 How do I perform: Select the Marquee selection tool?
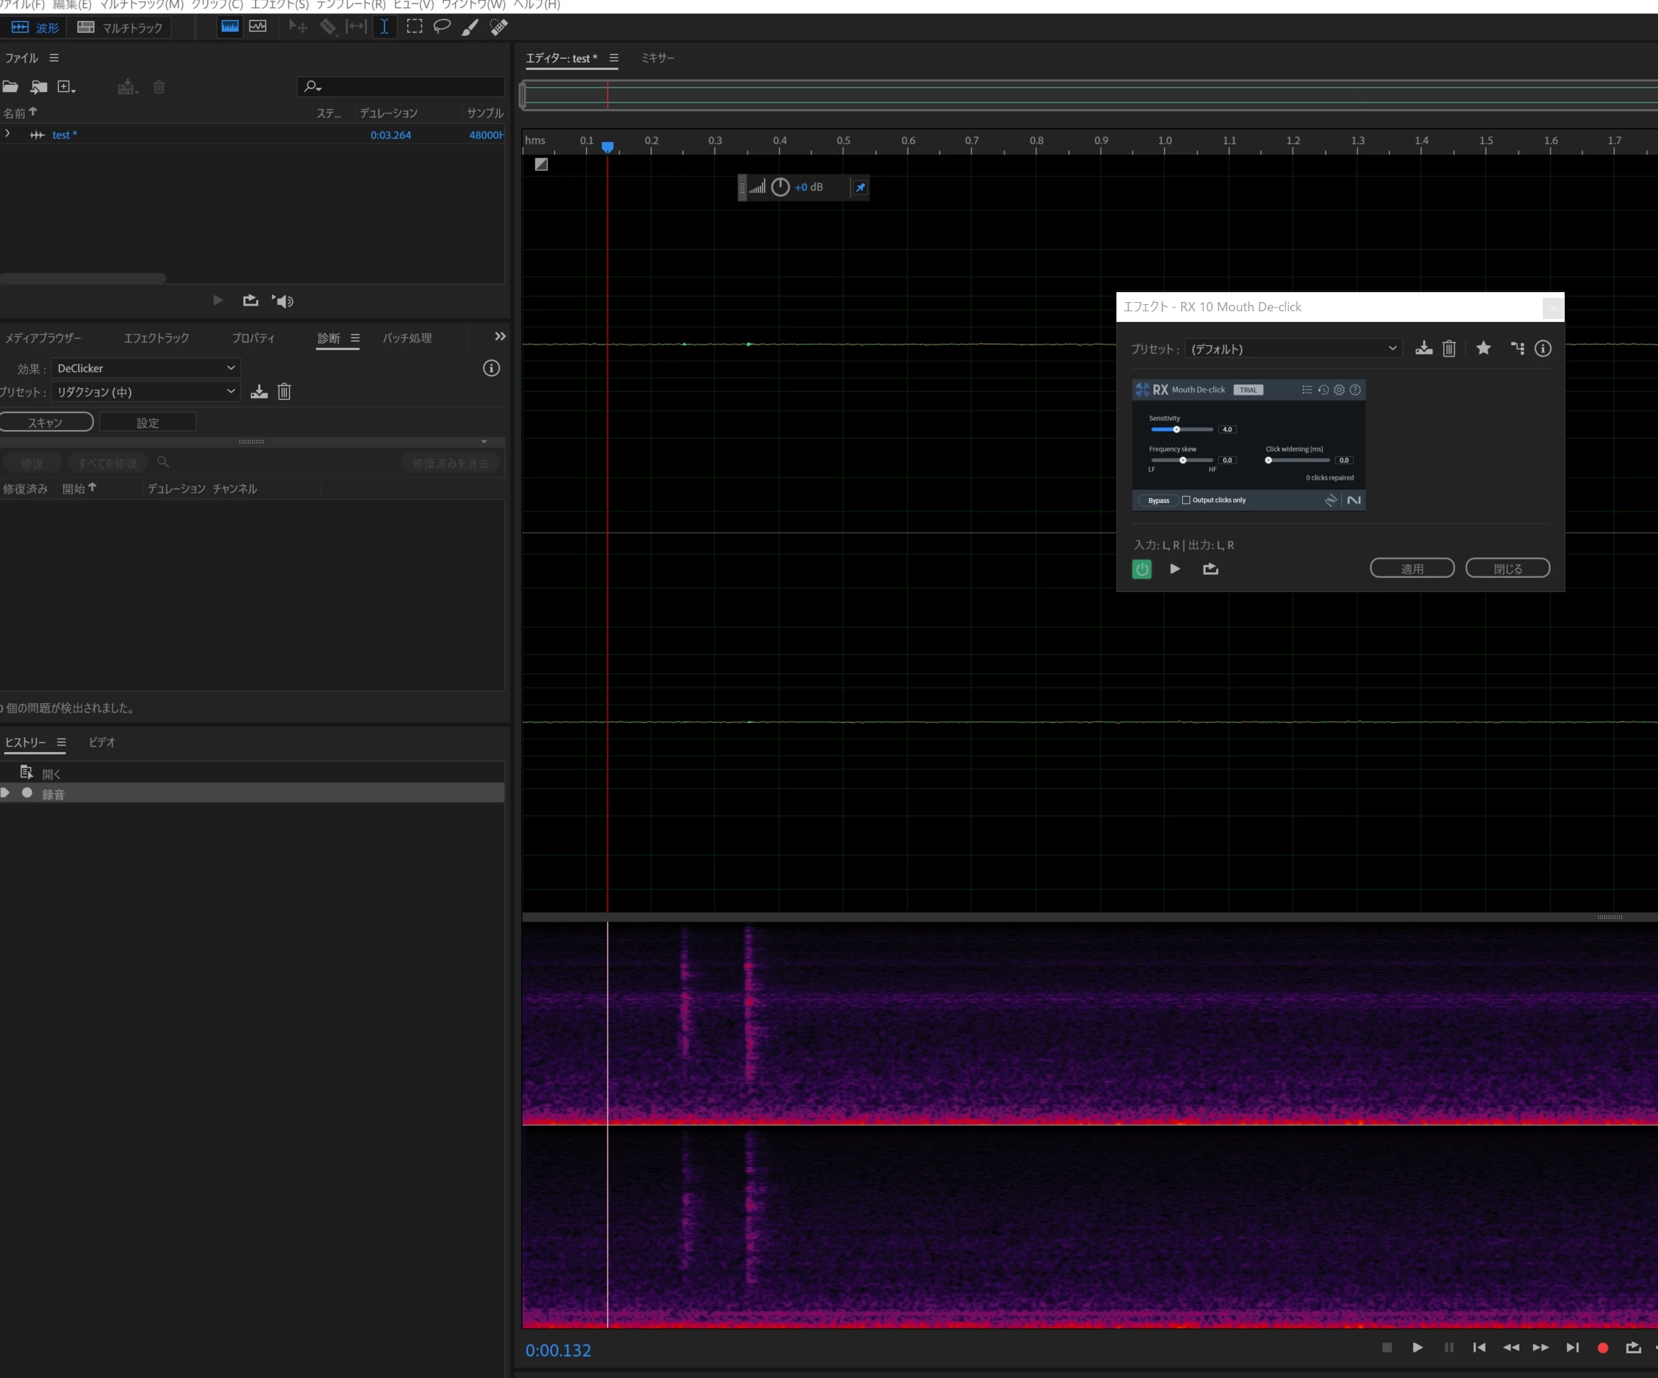click(x=414, y=27)
